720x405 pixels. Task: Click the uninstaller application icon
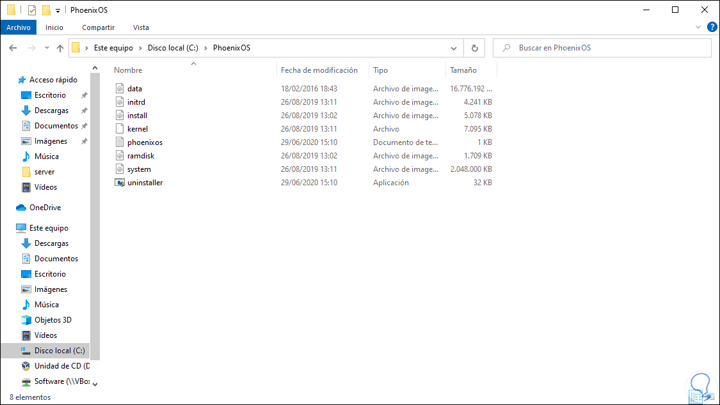click(x=120, y=182)
